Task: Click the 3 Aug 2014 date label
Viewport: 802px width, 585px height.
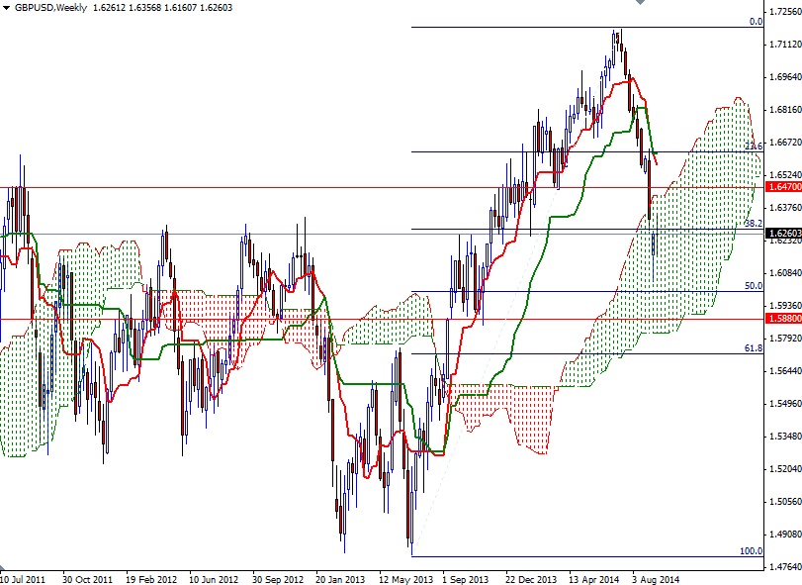Action: (654, 572)
